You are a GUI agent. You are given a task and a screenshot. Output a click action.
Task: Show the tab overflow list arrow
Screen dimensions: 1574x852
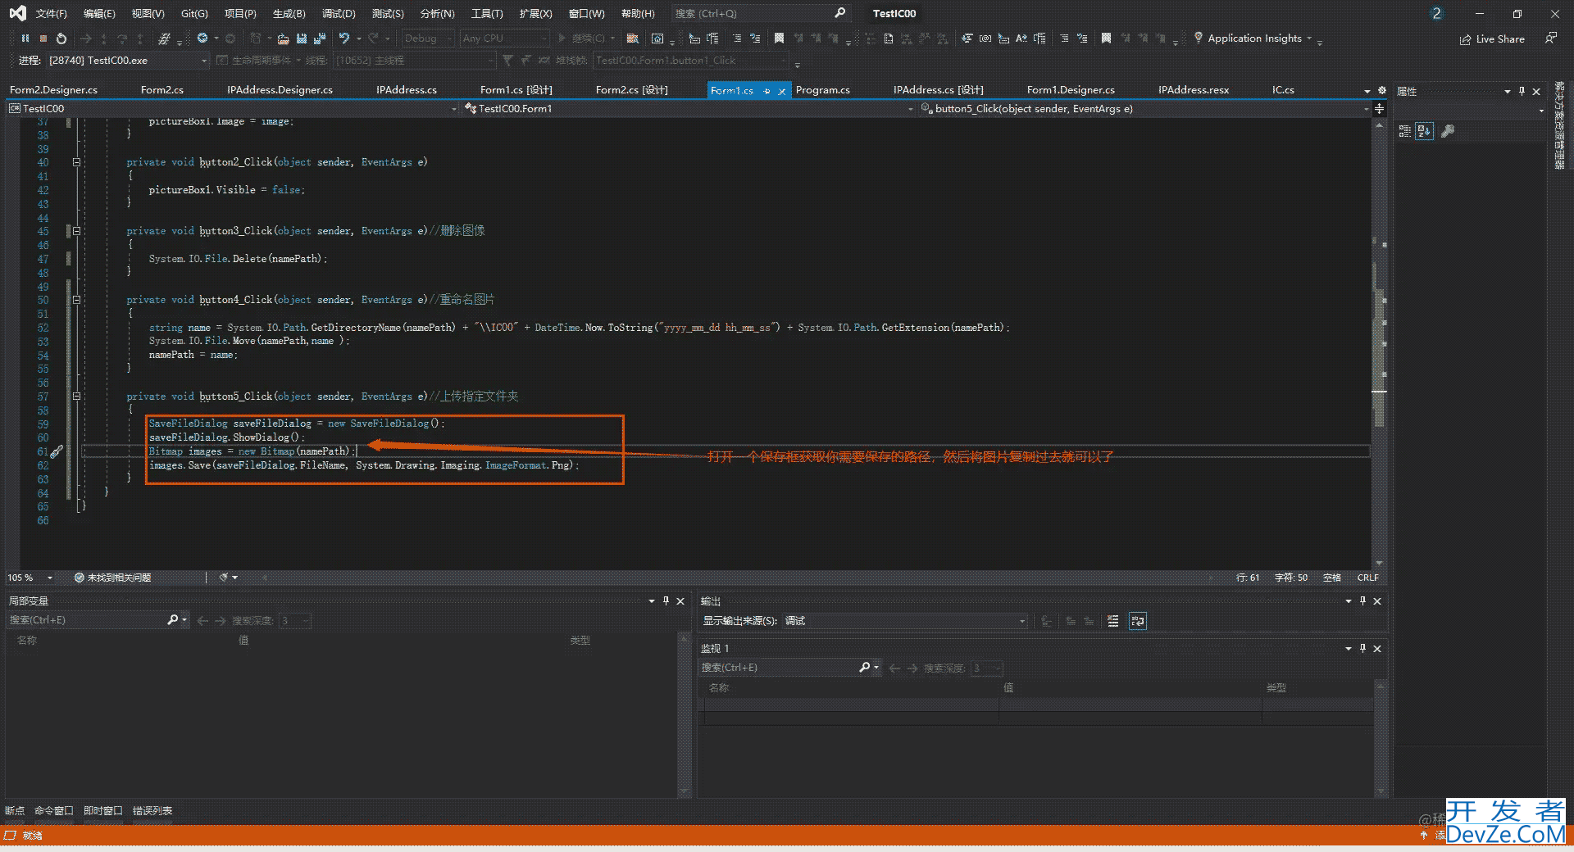pyautogui.click(x=1367, y=91)
